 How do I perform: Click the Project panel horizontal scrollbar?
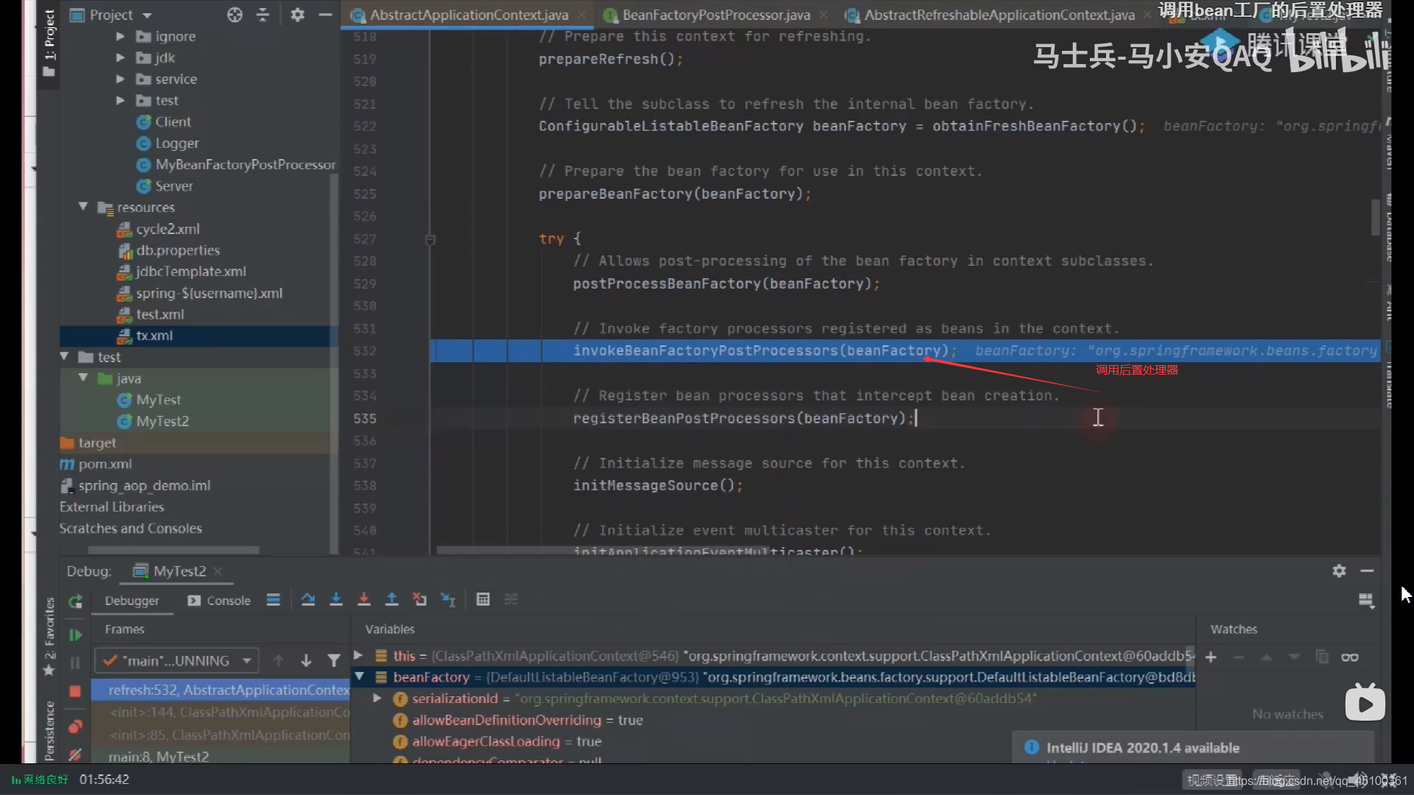(x=174, y=550)
